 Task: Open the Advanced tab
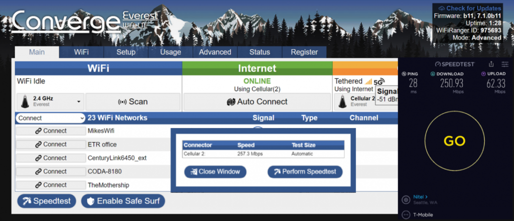[x=215, y=52]
